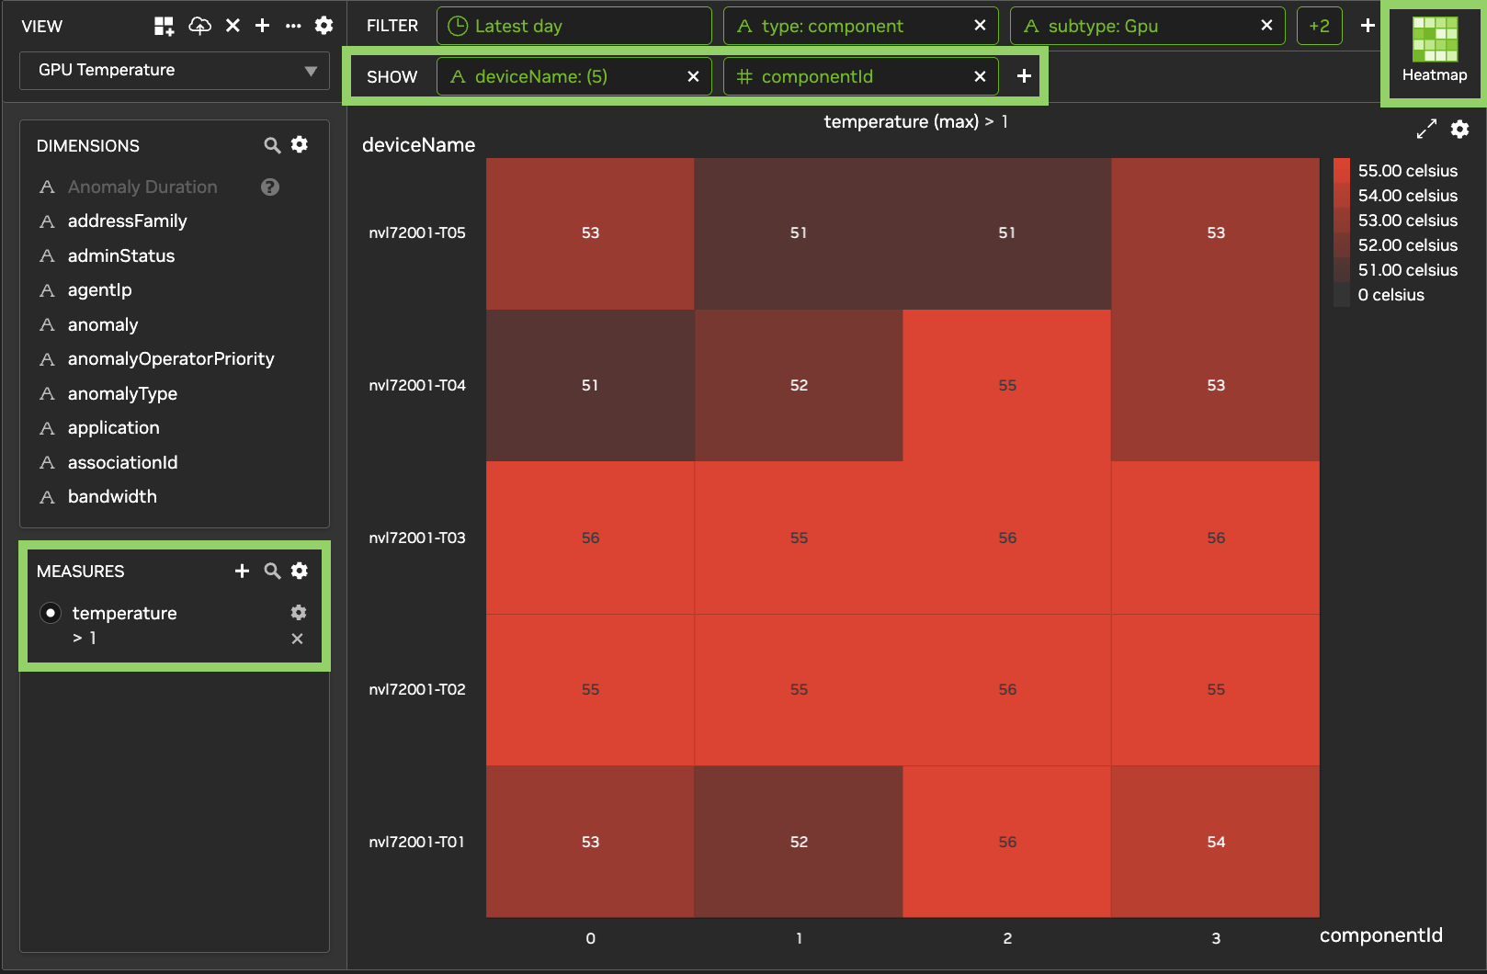Open heatmap chart settings gear
This screenshot has height=974, width=1487.
tap(1459, 129)
